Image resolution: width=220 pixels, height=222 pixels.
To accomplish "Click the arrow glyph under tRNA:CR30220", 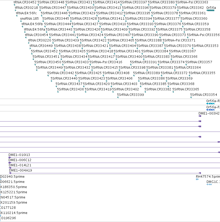I will tap(29, 43).
